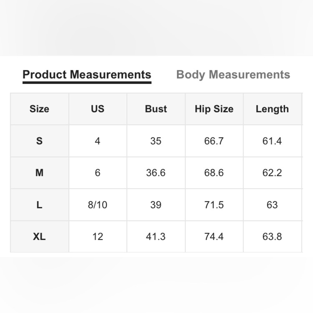Select the L size row label

pos(39,205)
